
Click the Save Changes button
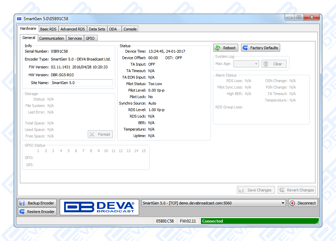pos(256,190)
